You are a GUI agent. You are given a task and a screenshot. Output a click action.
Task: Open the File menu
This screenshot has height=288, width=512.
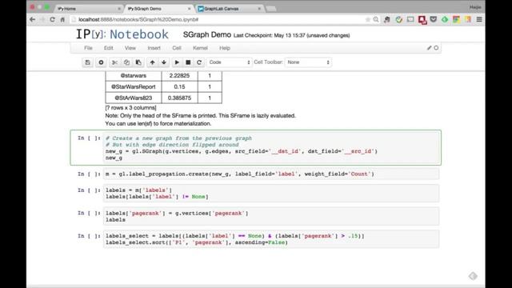coord(88,48)
